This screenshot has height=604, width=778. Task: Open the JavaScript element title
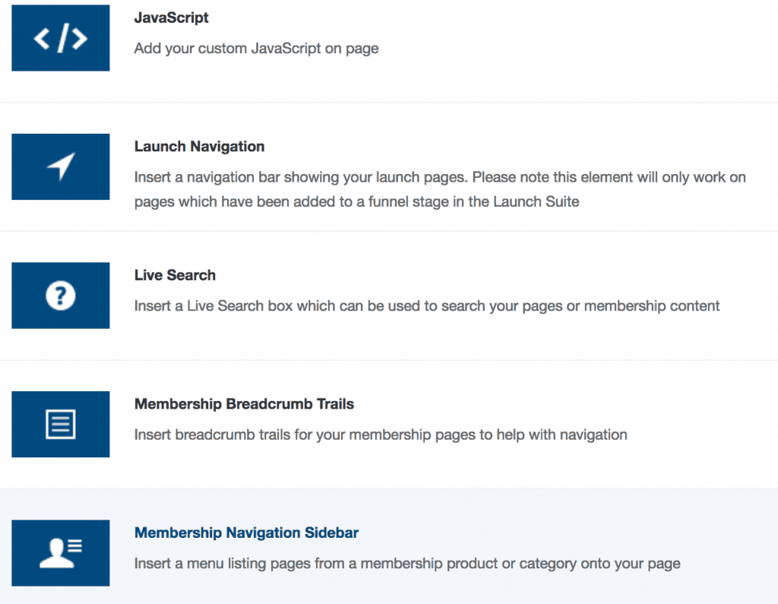[x=171, y=17]
